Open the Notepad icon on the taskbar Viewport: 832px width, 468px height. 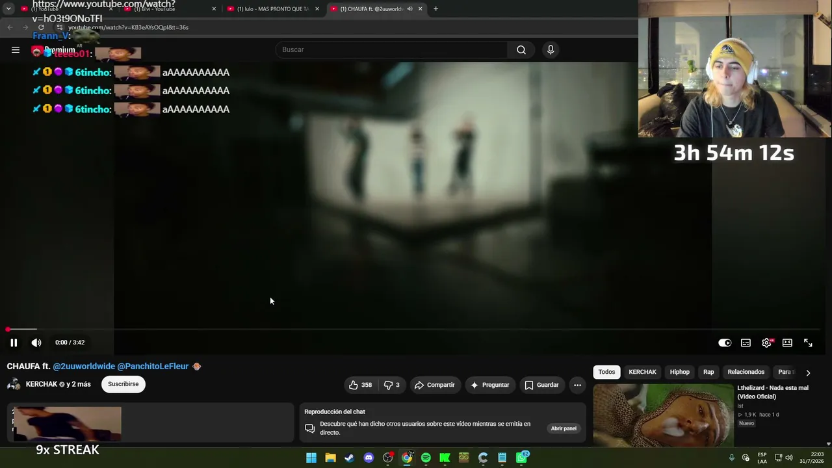click(502, 458)
